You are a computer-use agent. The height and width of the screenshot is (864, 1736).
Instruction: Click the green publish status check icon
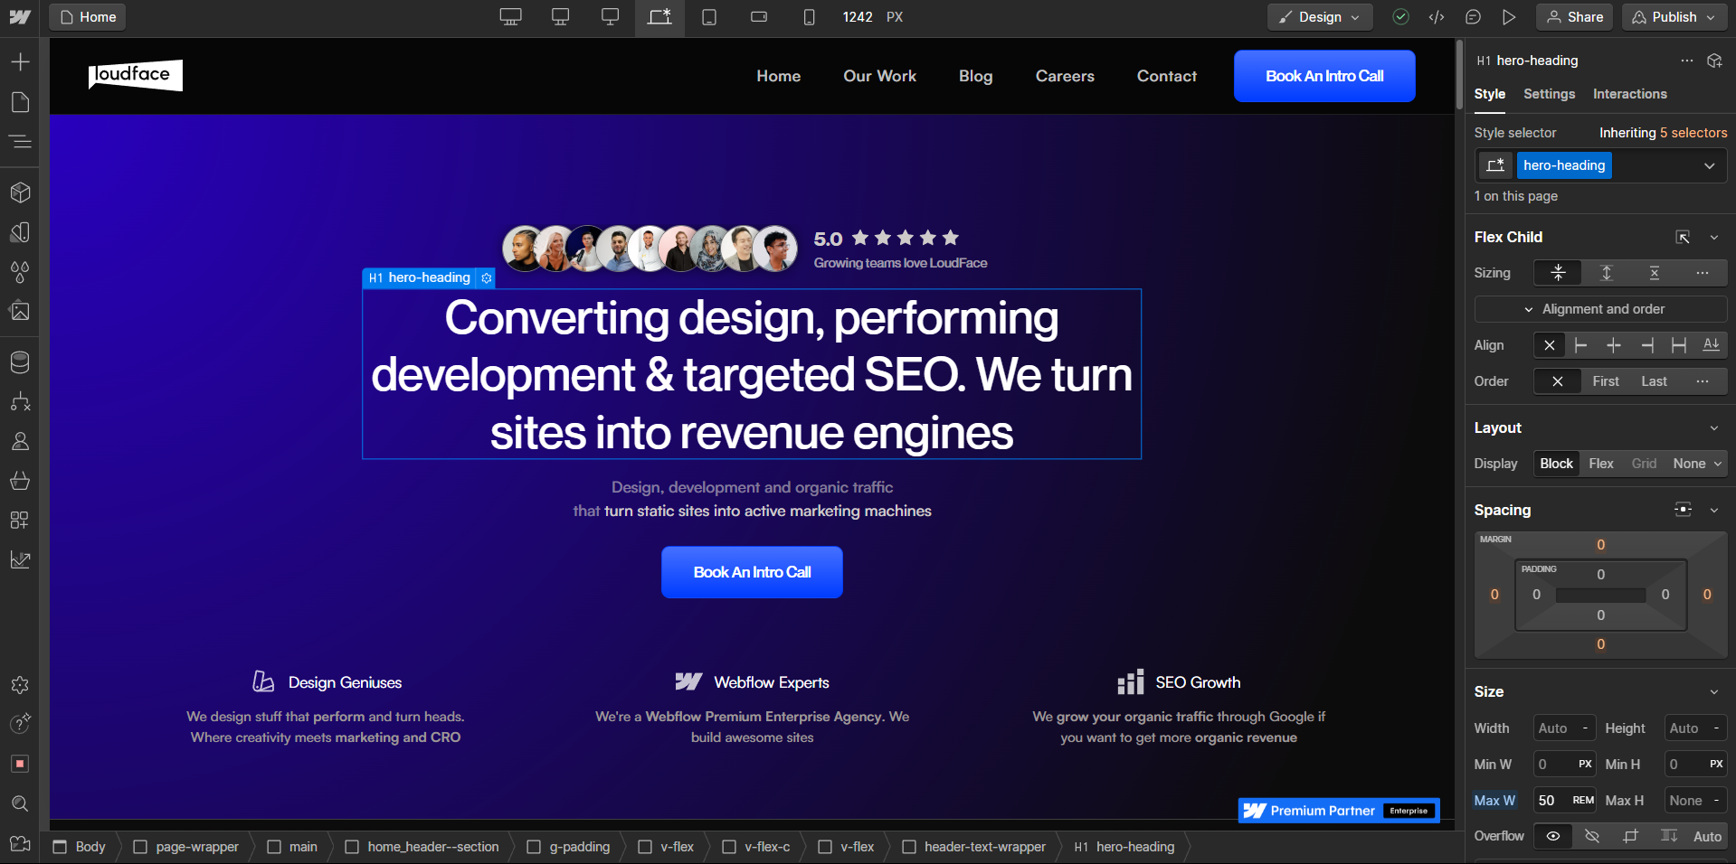coord(1400,17)
